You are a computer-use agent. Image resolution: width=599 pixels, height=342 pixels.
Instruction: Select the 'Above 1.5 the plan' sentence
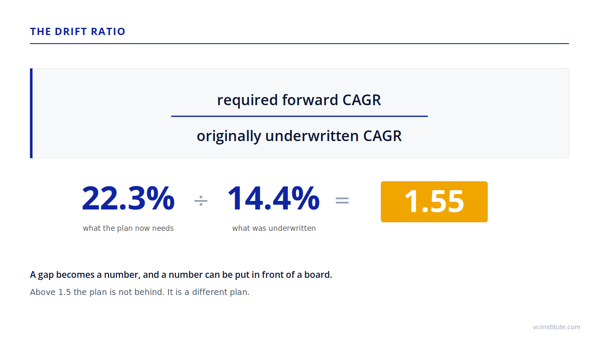[140, 292]
